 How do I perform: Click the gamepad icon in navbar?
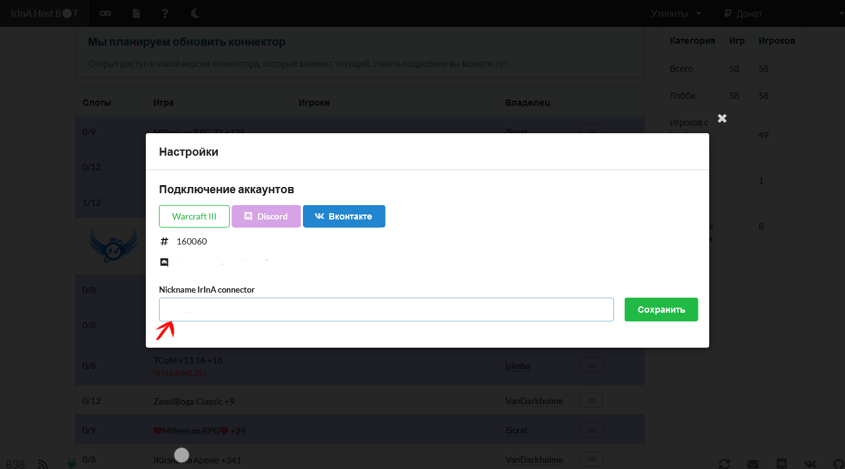click(x=106, y=13)
